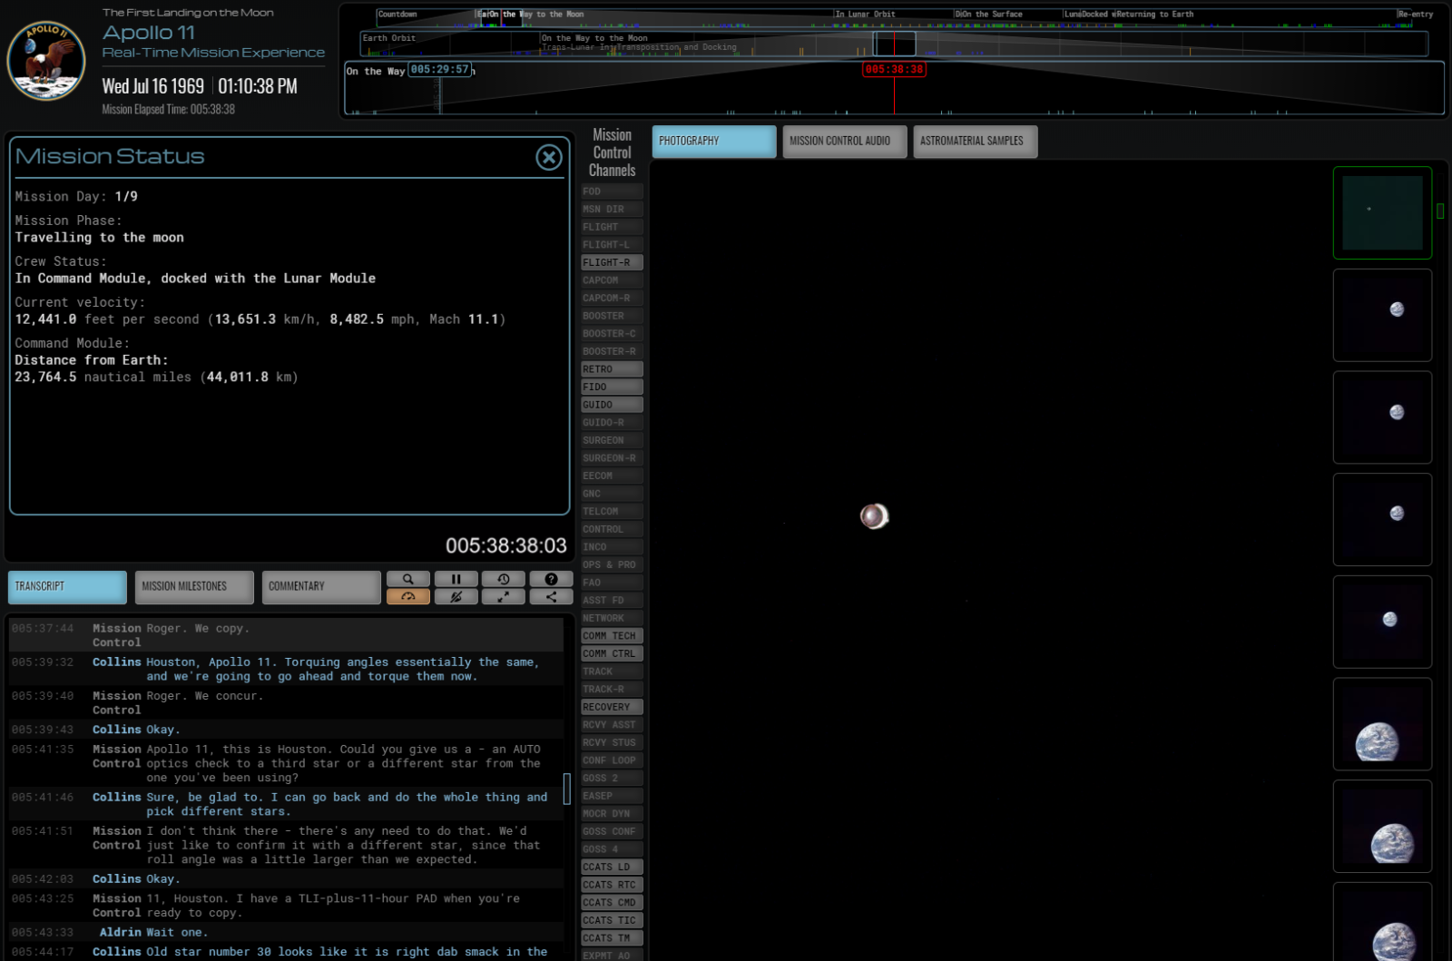Select the RECOVERY channel
This screenshot has width=1452, height=961.
coord(612,707)
